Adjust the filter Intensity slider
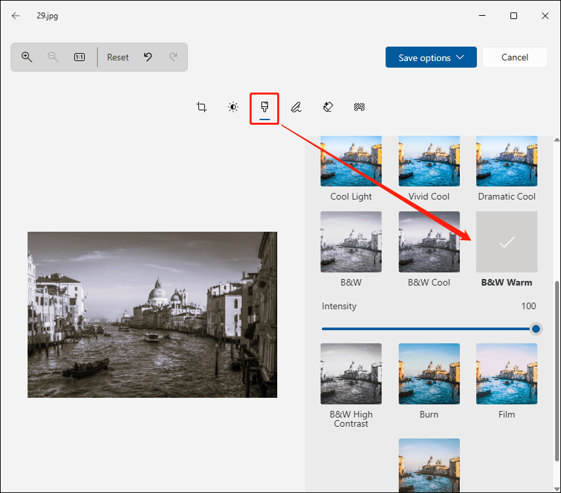This screenshot has height=493, width=561. tap(535, 329)
